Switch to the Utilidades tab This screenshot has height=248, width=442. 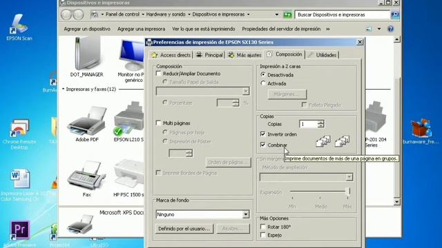pos(323,55)
